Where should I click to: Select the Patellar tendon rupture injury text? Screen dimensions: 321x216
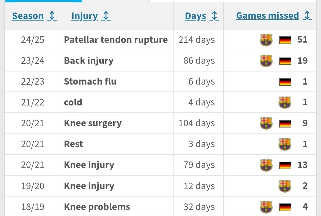tap(116, 40)
